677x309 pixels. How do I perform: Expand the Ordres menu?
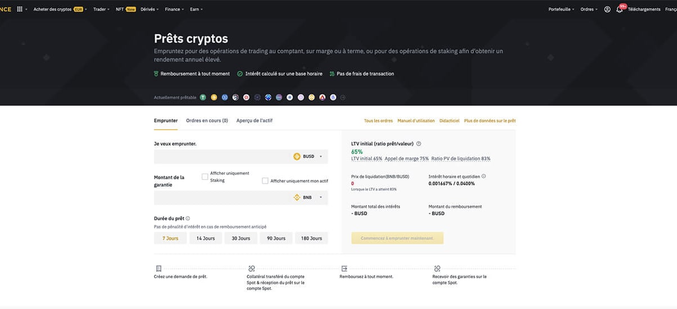pos(588,9)
